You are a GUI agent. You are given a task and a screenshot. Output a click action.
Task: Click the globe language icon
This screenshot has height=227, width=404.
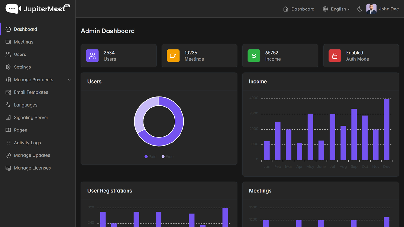pyautogui.click(x=325, y=9)
